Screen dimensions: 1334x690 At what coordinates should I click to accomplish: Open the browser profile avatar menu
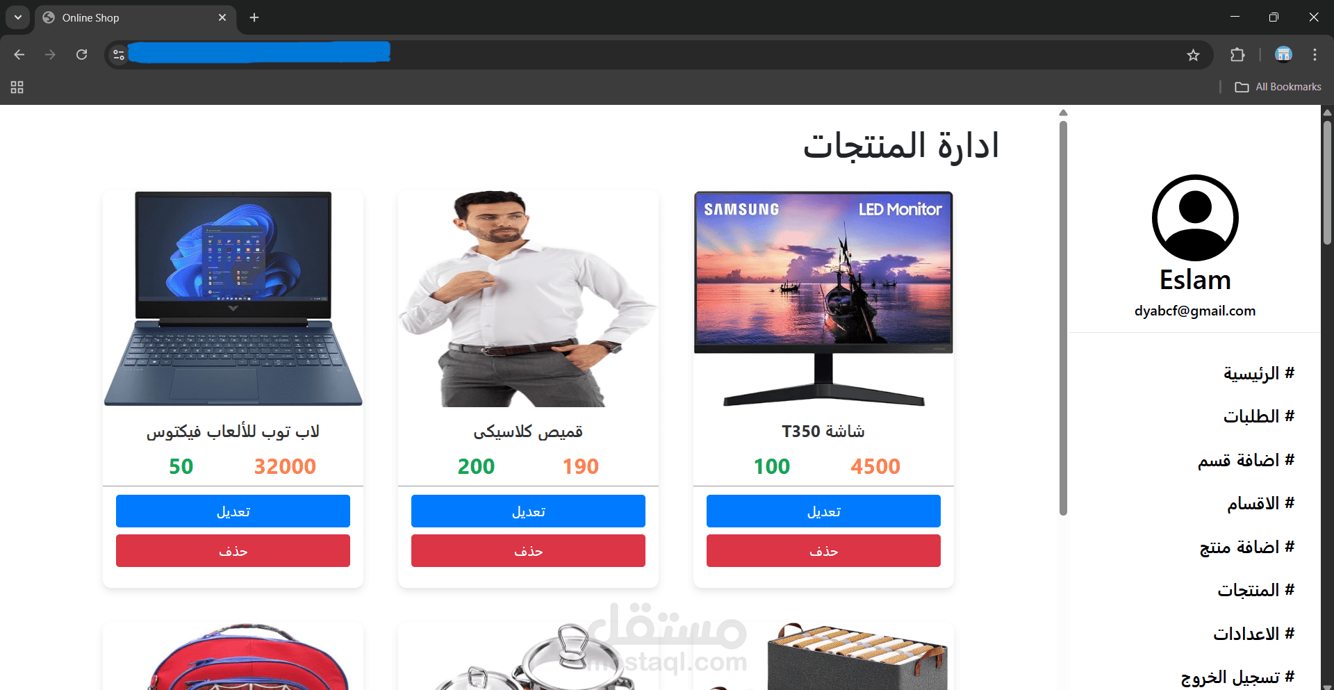(x=1283, y=54)
